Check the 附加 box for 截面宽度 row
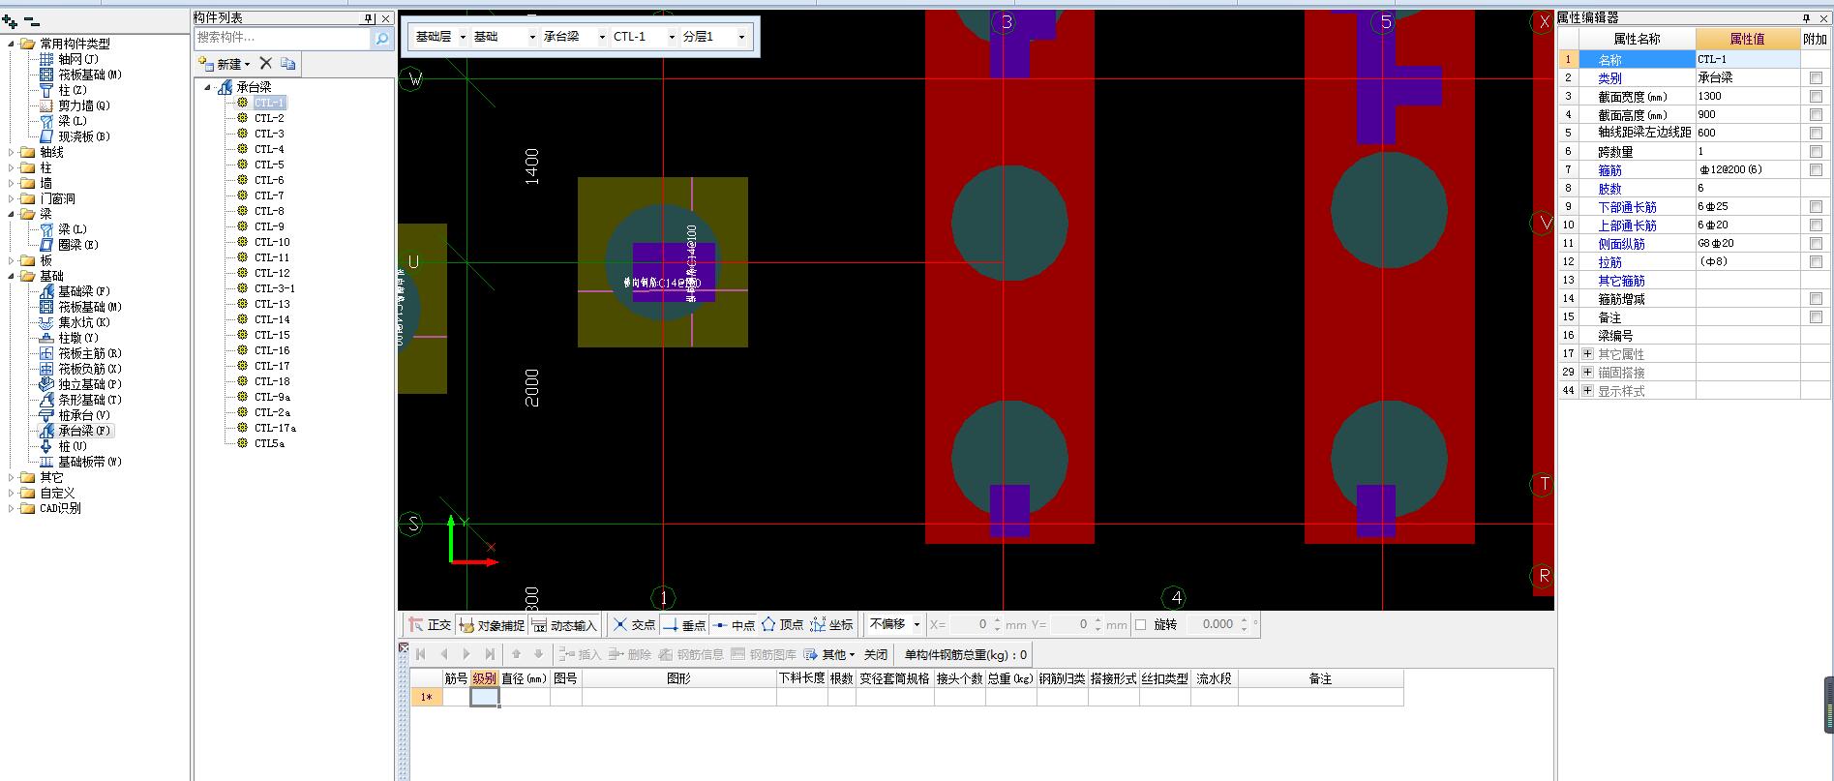Screen dimensions: 1834x781 [1816, 97]
